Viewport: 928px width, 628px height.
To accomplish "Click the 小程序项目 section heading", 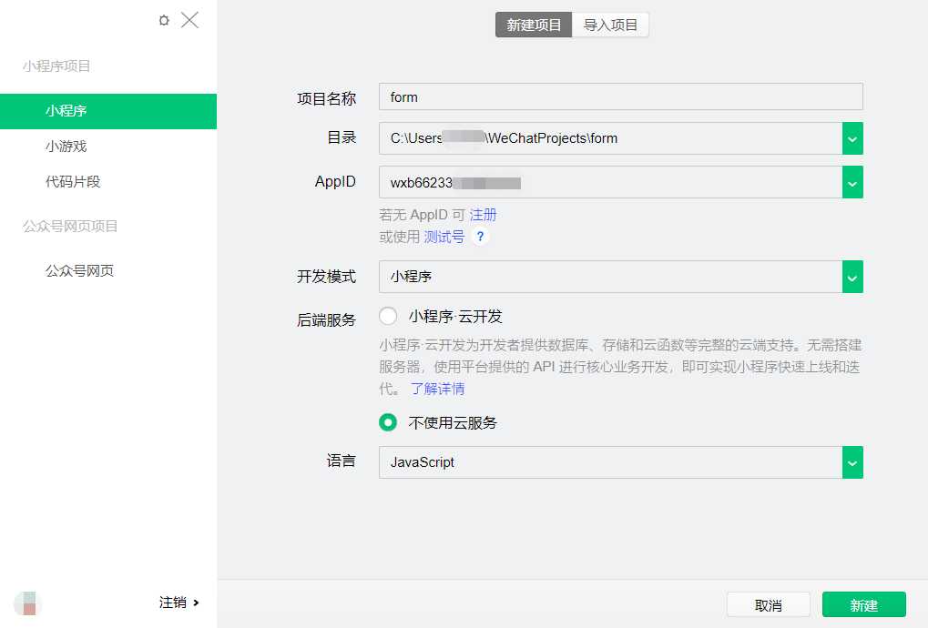I will 56,66.
